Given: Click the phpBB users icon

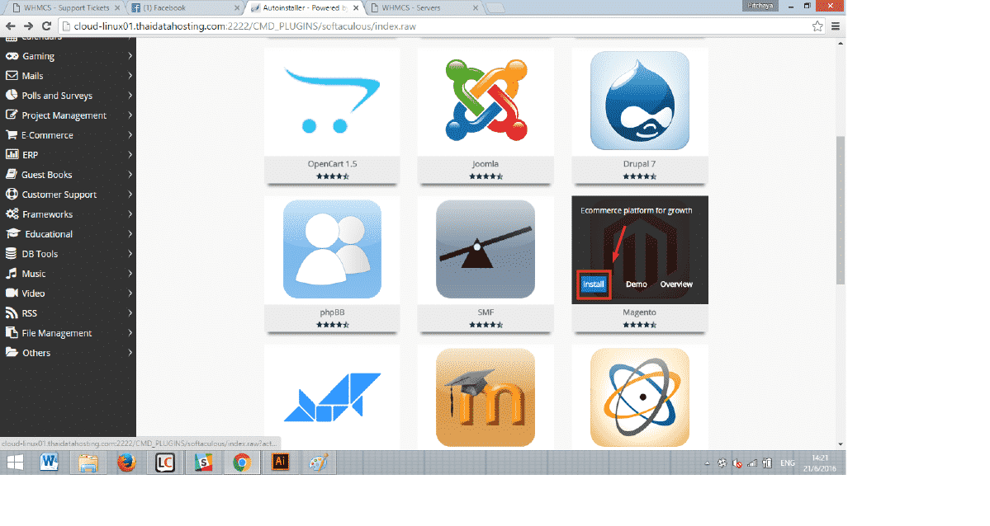Looking at the screenshot, I should point(332,249).
